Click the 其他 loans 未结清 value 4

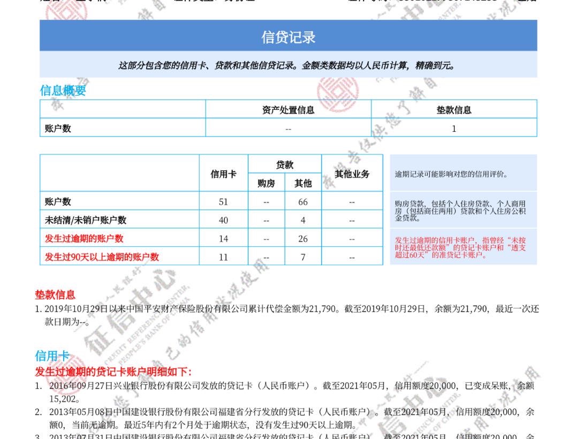303,220
